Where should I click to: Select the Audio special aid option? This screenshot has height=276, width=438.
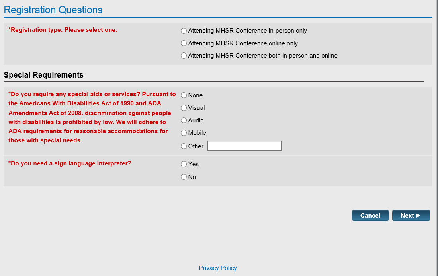[184, 121]
